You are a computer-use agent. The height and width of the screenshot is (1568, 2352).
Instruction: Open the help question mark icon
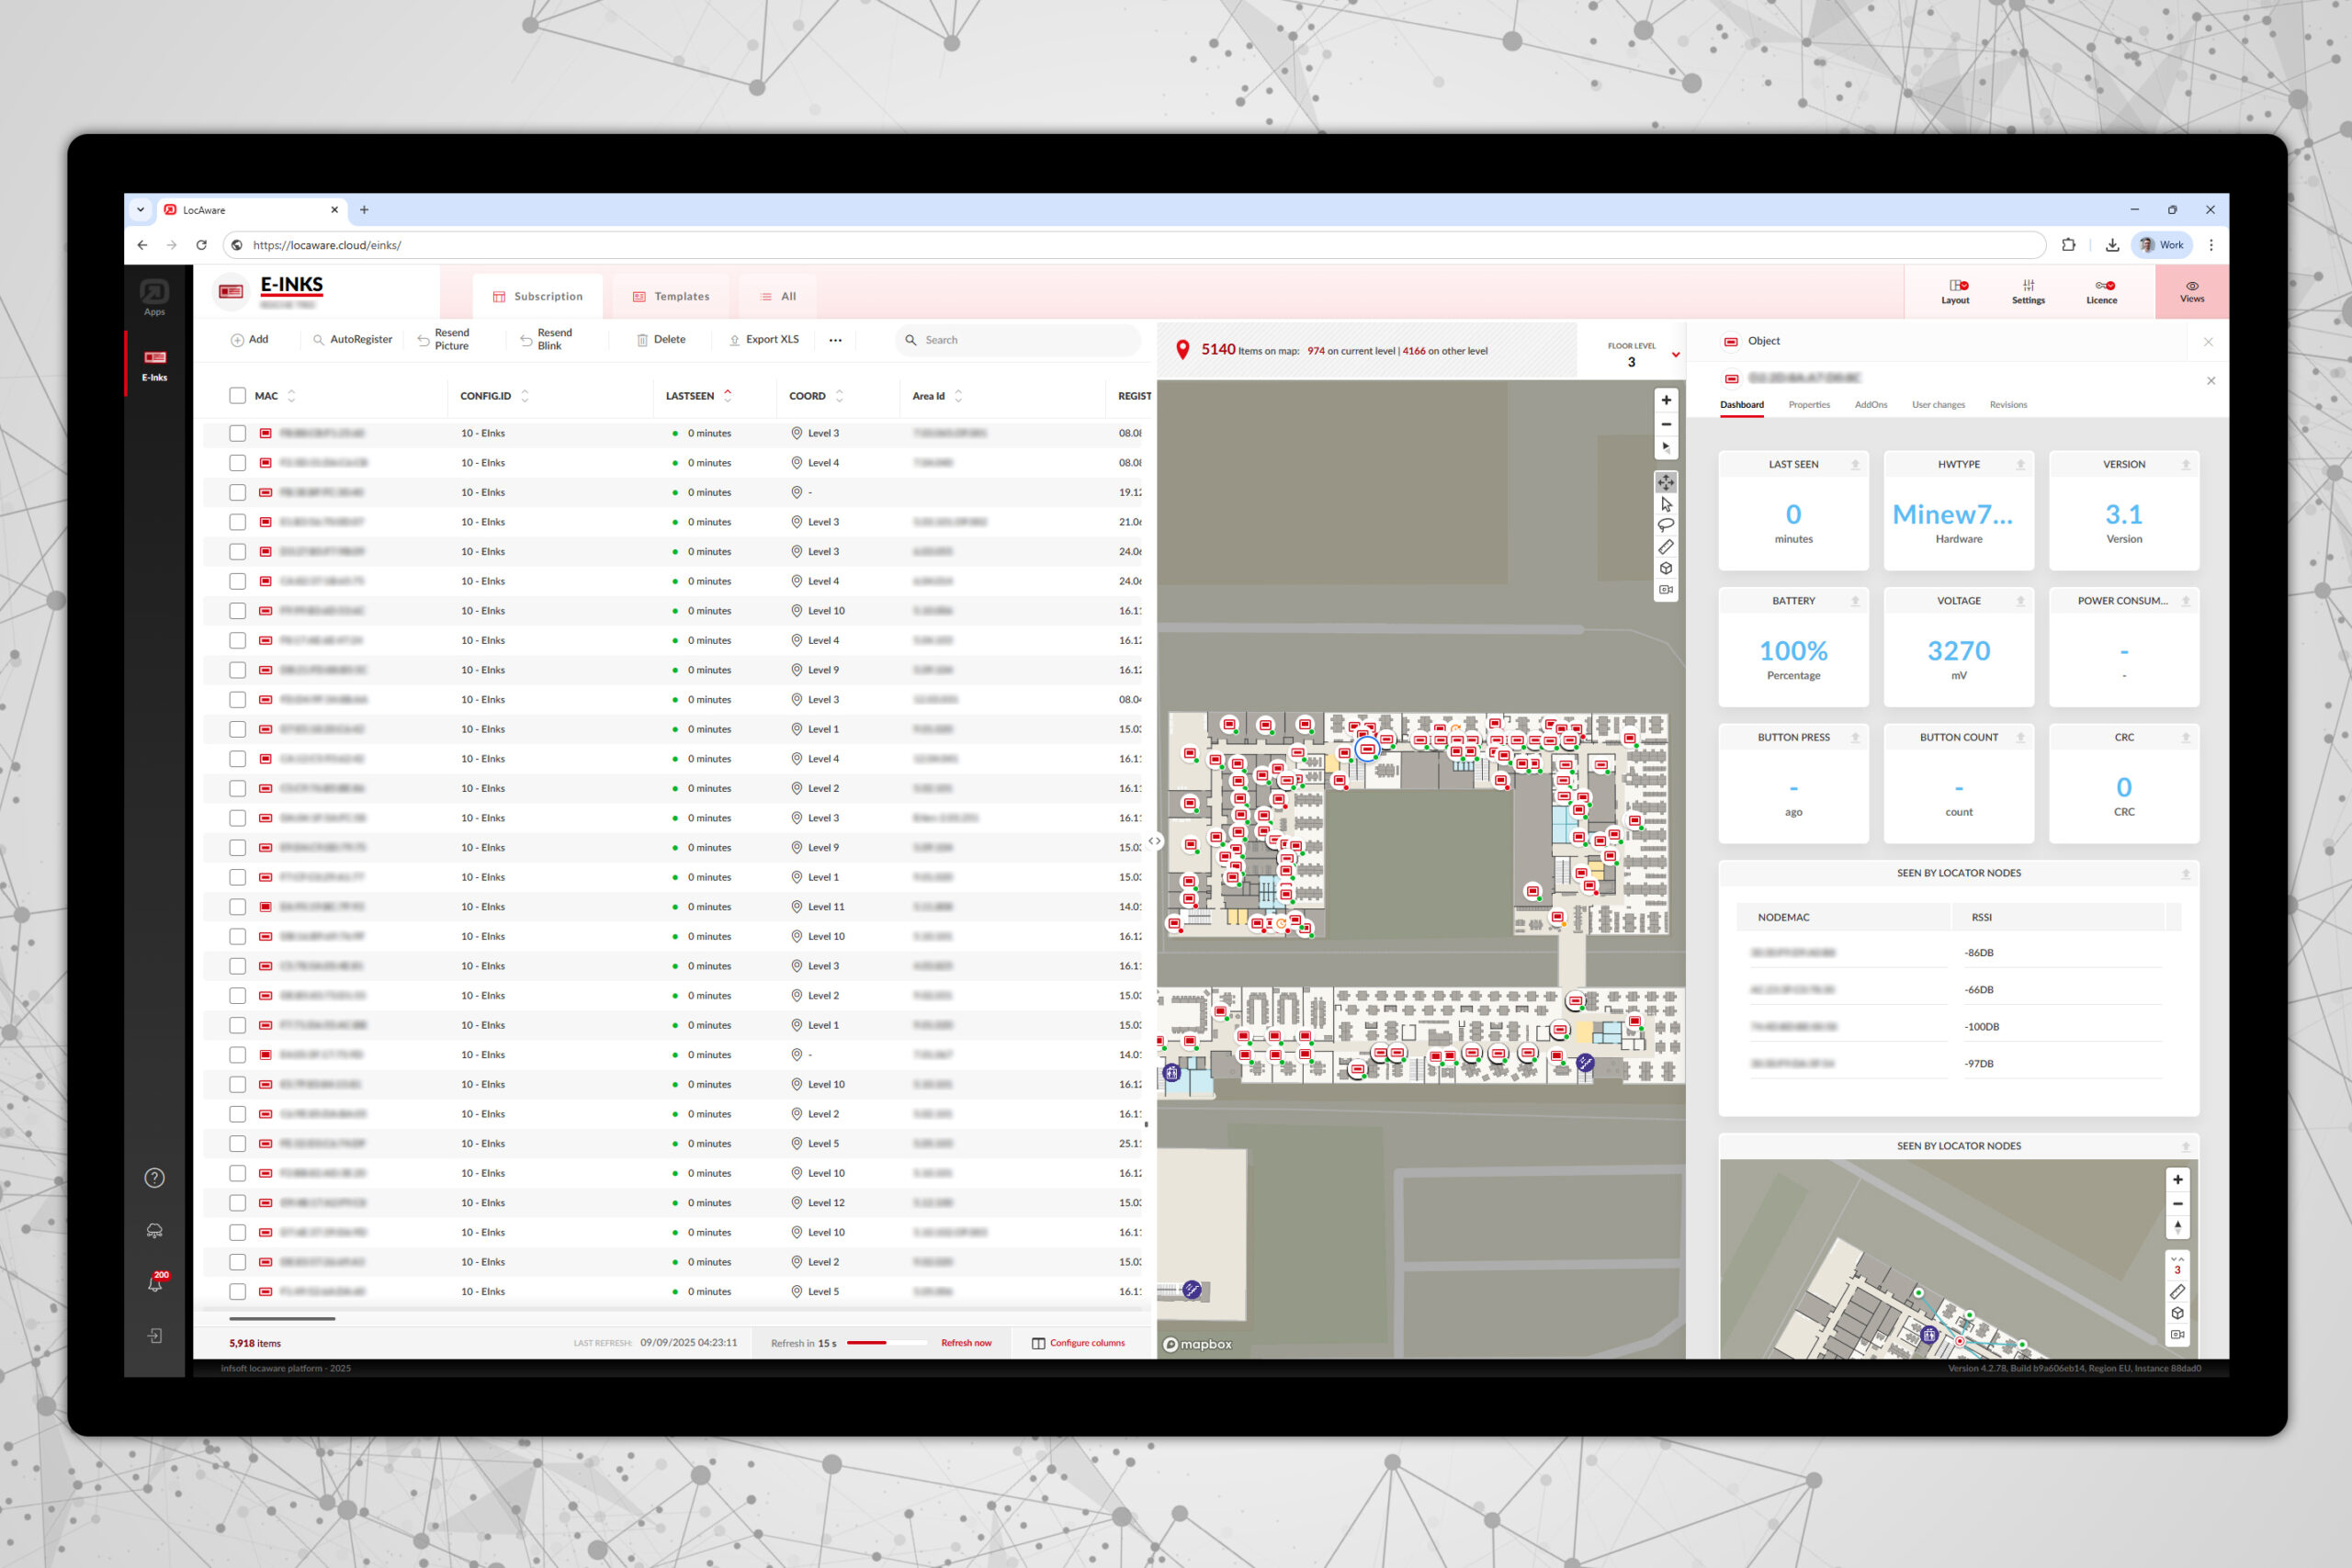155,1178
